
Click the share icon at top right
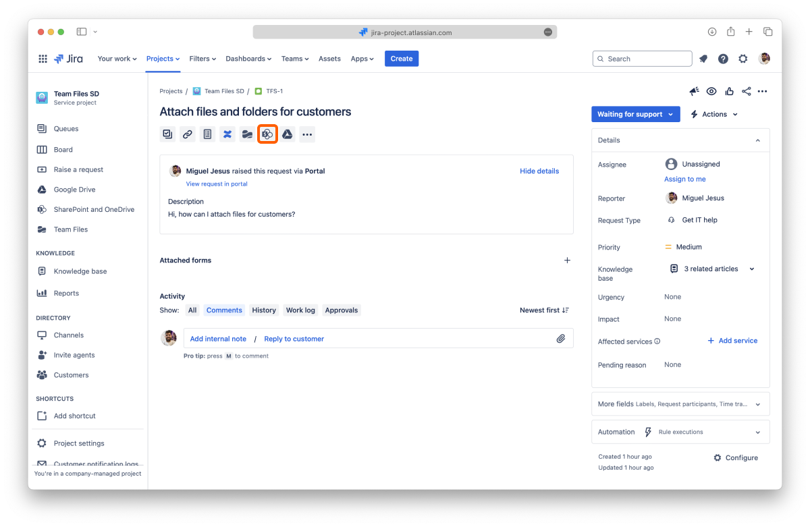click(746, 92)
